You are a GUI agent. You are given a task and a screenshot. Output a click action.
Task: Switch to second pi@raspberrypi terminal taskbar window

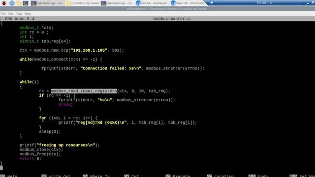click(x=117, y=3)
